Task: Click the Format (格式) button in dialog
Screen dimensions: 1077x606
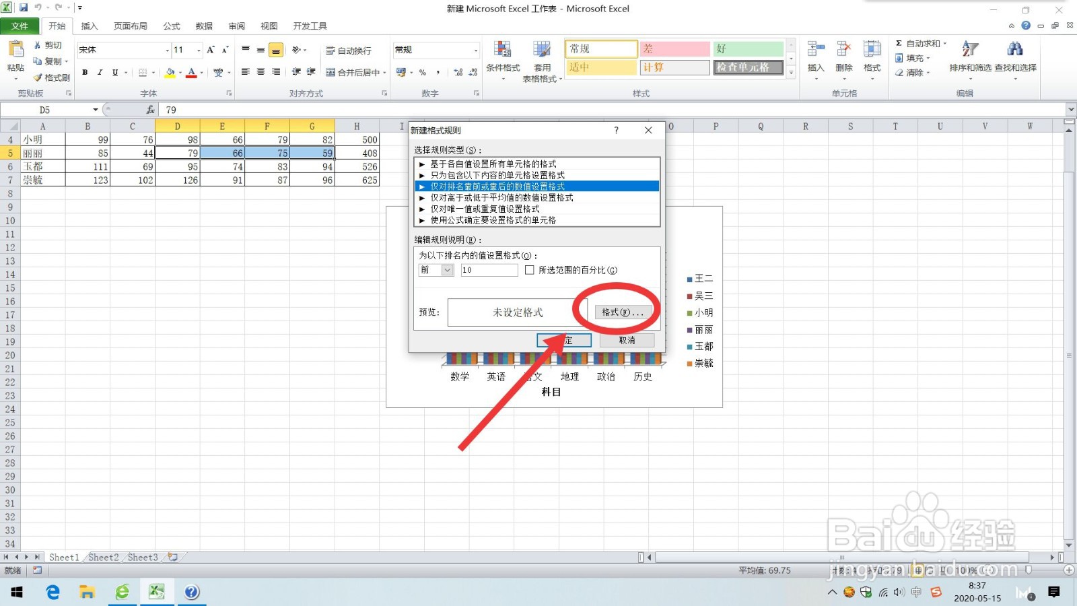Action: [623, 312]
